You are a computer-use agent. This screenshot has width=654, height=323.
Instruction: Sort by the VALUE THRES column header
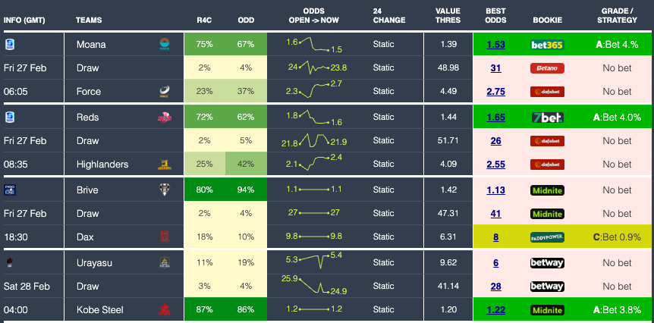pyautogui.click(x=448, y=17)
